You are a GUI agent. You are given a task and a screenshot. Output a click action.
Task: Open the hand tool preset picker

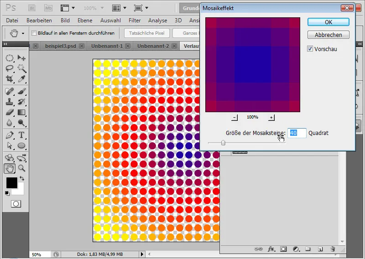23,33
